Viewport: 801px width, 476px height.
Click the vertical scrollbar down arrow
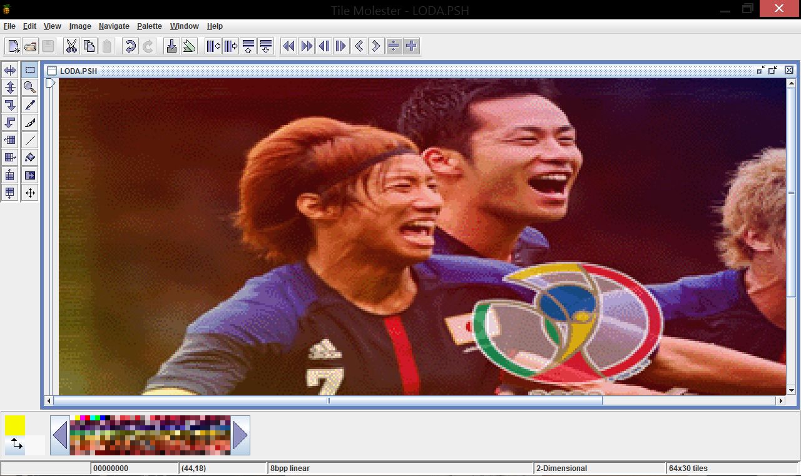point(791,390)
